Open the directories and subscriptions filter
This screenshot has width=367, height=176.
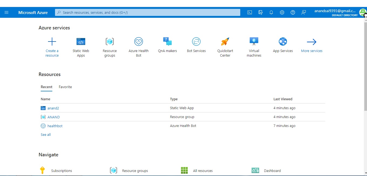[x=260, y=12]
